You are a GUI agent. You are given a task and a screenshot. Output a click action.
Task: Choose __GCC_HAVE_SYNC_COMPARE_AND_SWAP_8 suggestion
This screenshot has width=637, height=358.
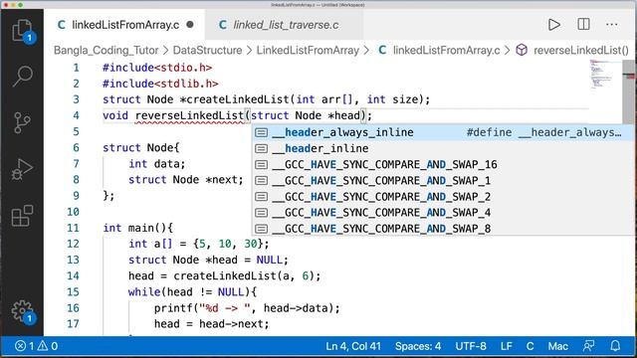443,229
